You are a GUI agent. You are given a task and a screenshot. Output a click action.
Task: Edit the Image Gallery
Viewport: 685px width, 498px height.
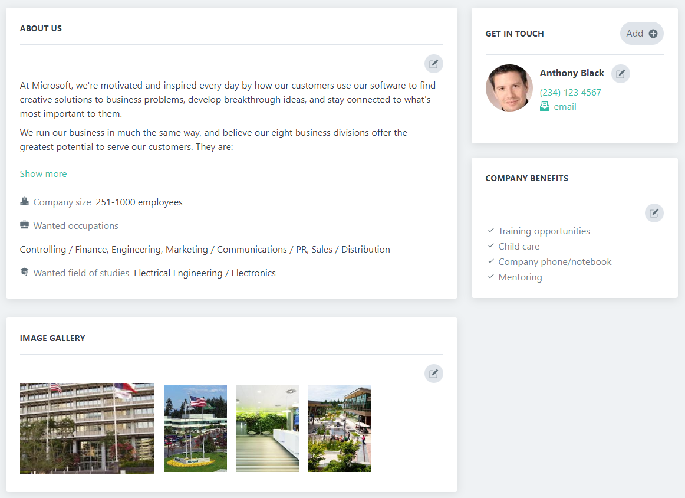[434, 373]
